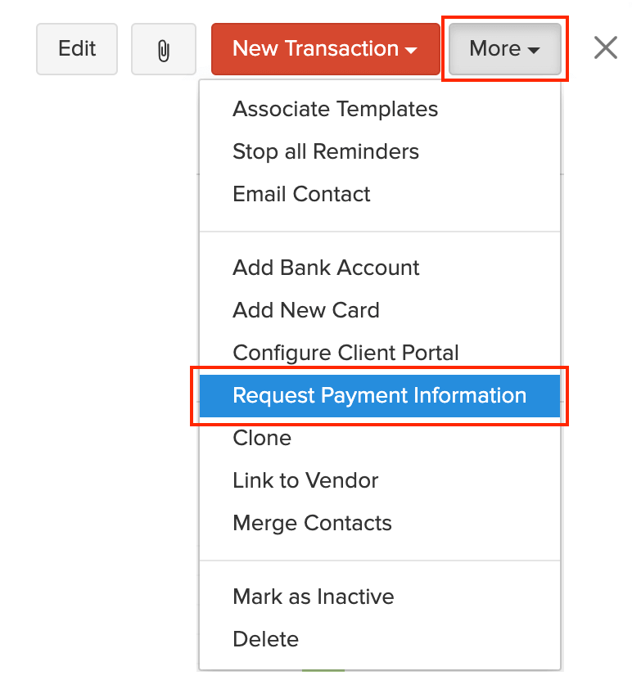Click the caret arrow beside New Transaction
The height and width of the screenshot is (689, 632).
[411, 50]
